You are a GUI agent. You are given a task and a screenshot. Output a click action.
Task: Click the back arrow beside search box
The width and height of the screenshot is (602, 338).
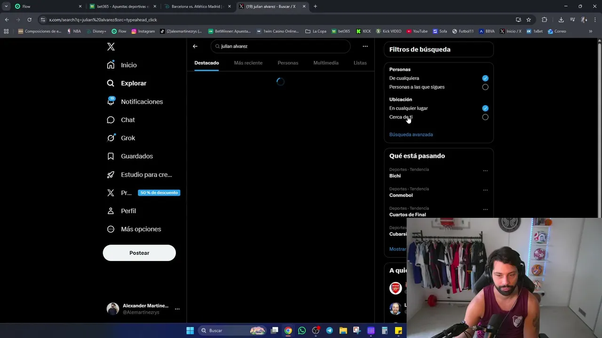195,46
